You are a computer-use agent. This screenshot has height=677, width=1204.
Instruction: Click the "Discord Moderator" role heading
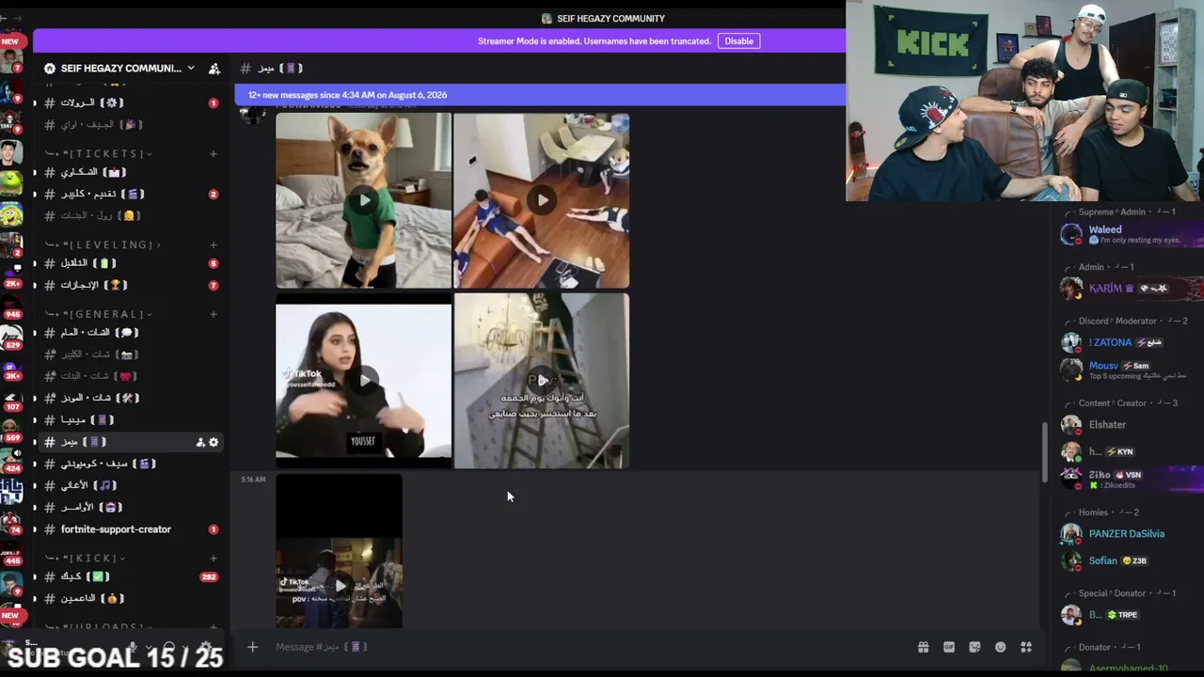[1117, 322]
